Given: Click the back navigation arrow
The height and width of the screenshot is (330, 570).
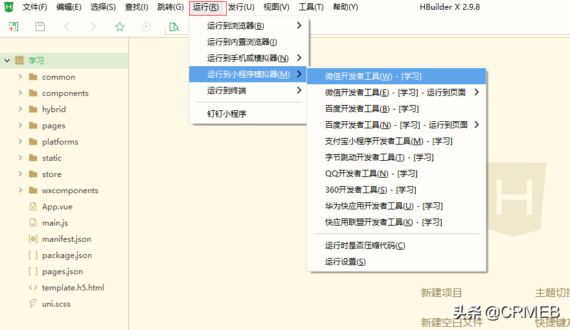Looking at the screenshot, I should click(67, 27).
